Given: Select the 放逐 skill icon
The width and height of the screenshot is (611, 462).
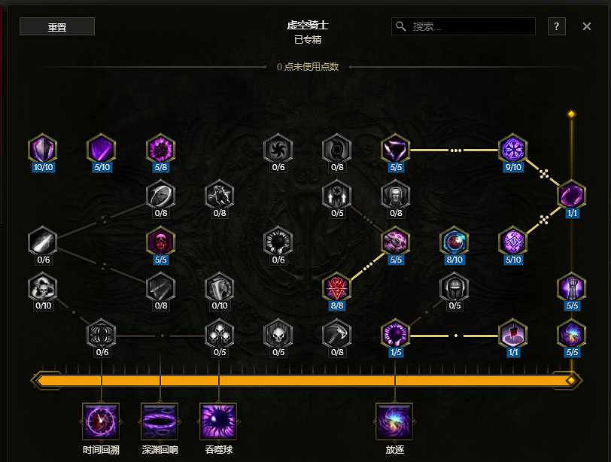Looking at the screenshot, I should pyautogui.click(x=395, y=421).
